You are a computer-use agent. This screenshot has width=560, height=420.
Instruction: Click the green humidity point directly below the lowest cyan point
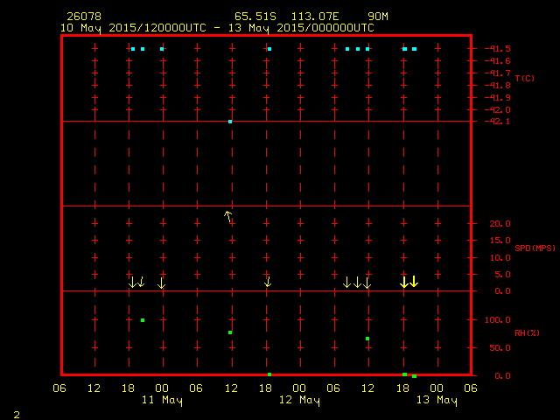230,332
